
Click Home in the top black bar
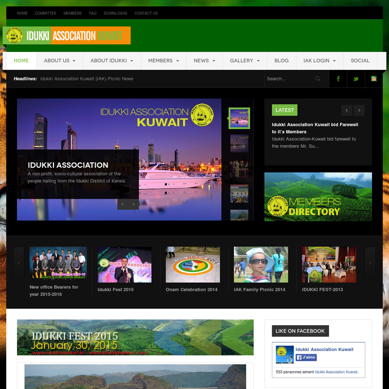(x=22, y=13)
